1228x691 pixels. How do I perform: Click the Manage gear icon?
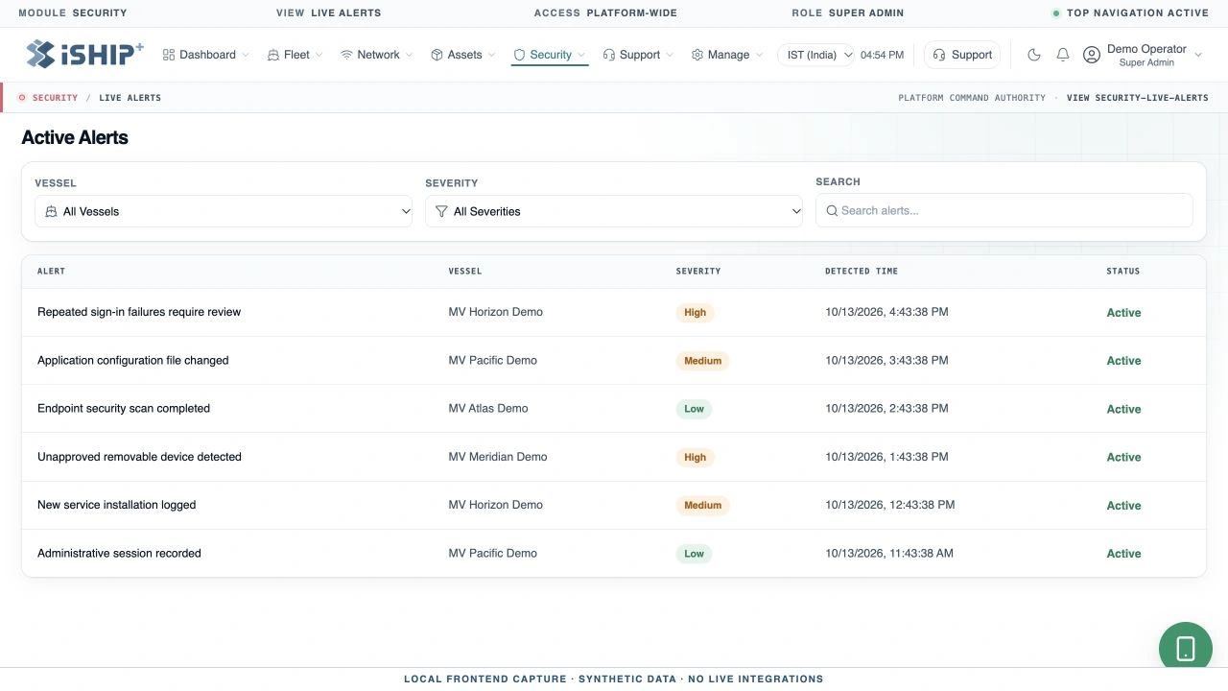[697, 55]
